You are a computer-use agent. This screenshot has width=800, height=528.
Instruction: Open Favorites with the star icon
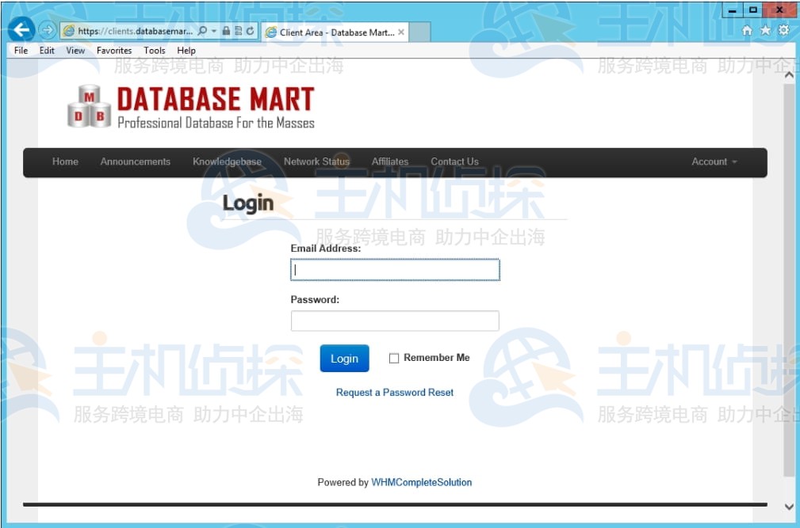pyautogui.click(x=764, y=28)
